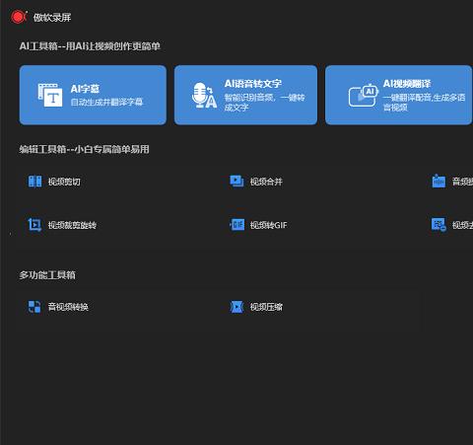Screen dimensions: 473x445
Task: Choose the 视频剪切 split icon
Action: coord(34,182)
